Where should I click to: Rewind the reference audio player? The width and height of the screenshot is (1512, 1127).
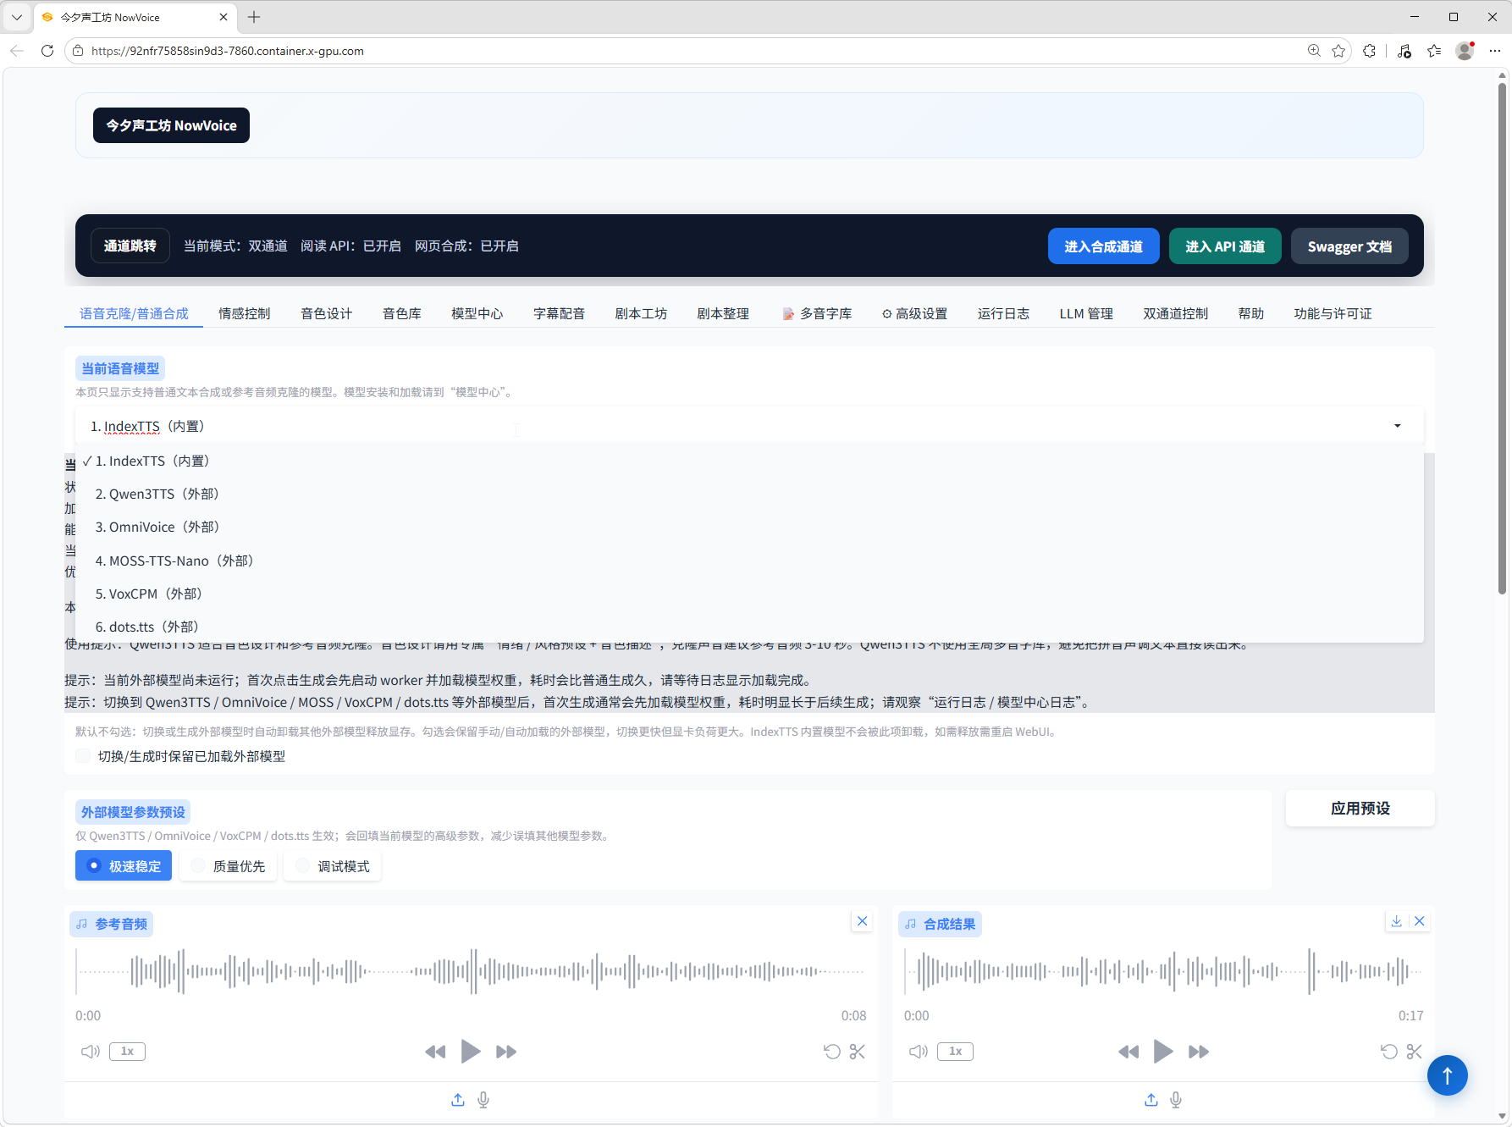pyautogui.click(x=435, y=1052)
